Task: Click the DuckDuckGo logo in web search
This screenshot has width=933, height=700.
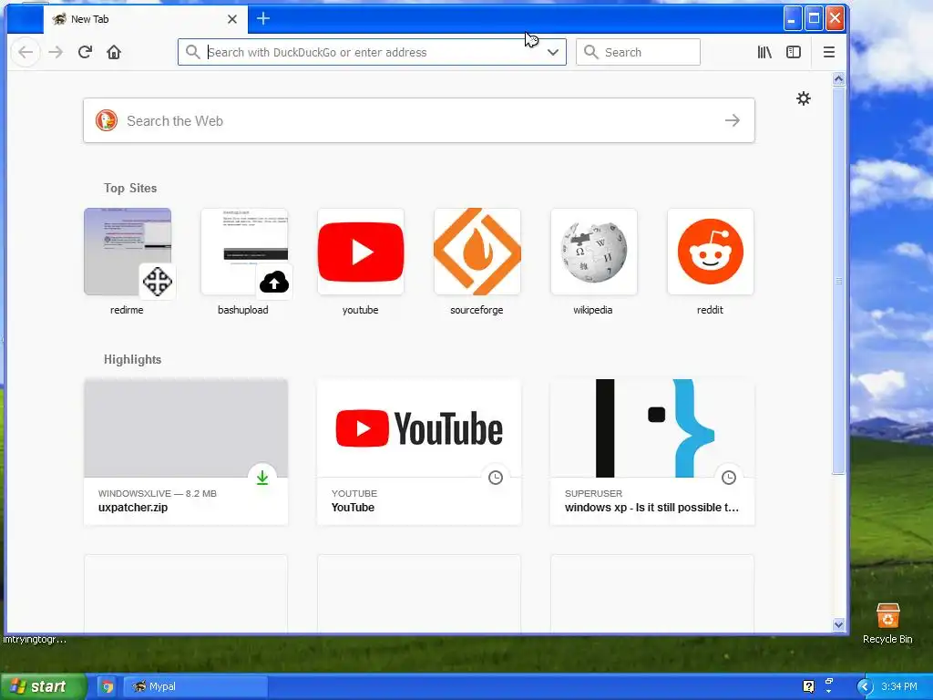Action: pos(107,120)
